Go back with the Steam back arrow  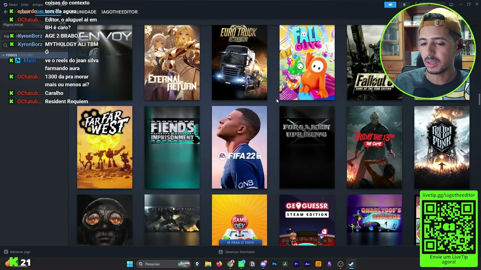tap(6, 12)
